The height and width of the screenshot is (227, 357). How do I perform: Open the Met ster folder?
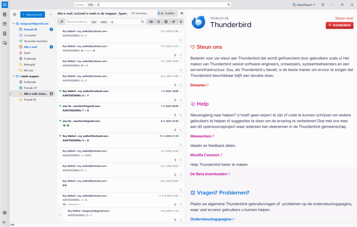[32, 70]
